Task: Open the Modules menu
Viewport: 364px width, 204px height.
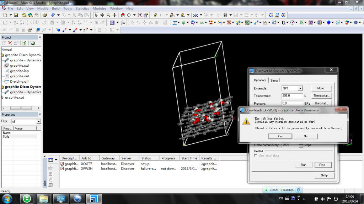Action: tap(100, 9)
